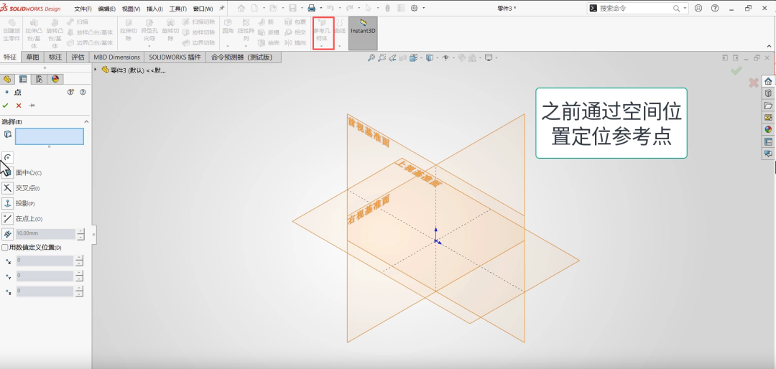Click the print icon in the top toolbar
The image size is (776, 369).
(x=312, y=8)
